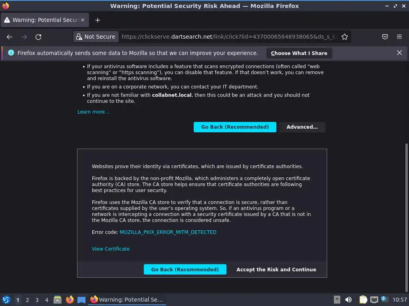Open the volume speaker tray icon
409x306 pixels.
coord(348,300)
